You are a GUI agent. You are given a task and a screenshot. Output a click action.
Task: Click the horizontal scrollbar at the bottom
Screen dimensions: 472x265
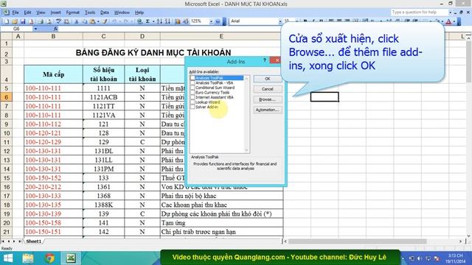[357, 241]
